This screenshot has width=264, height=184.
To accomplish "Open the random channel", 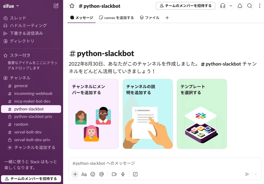I will click(31, 124).
